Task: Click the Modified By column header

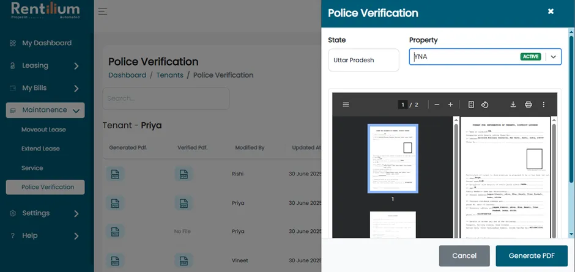Action: coord(250,148)
